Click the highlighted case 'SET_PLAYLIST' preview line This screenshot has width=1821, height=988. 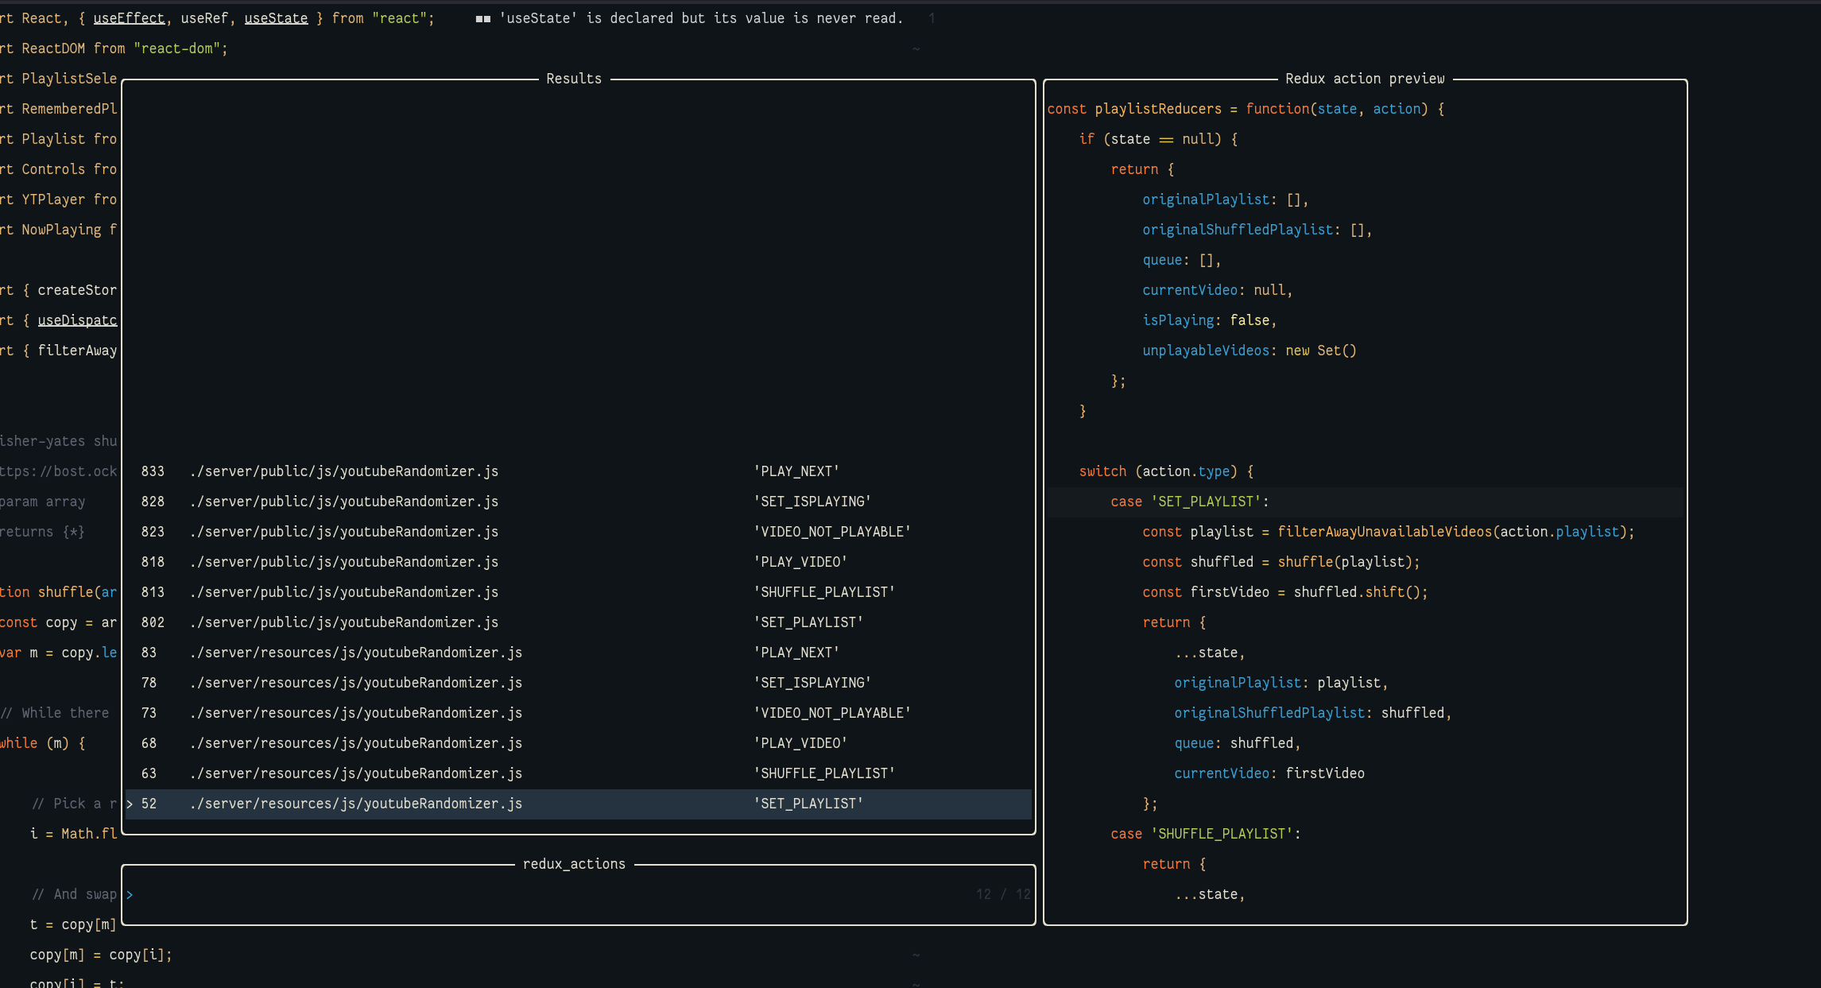click(x=1188, y=502)
